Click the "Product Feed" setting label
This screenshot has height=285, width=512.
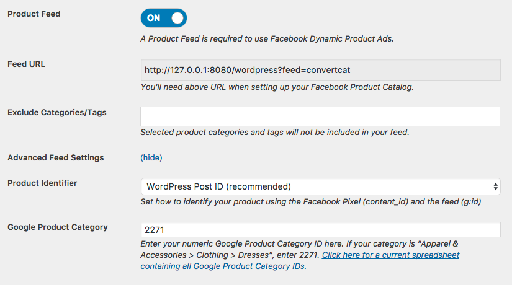34,14
